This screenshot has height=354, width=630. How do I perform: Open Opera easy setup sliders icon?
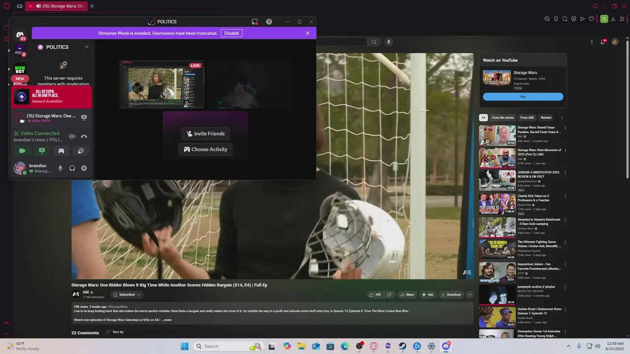[622, 19]
